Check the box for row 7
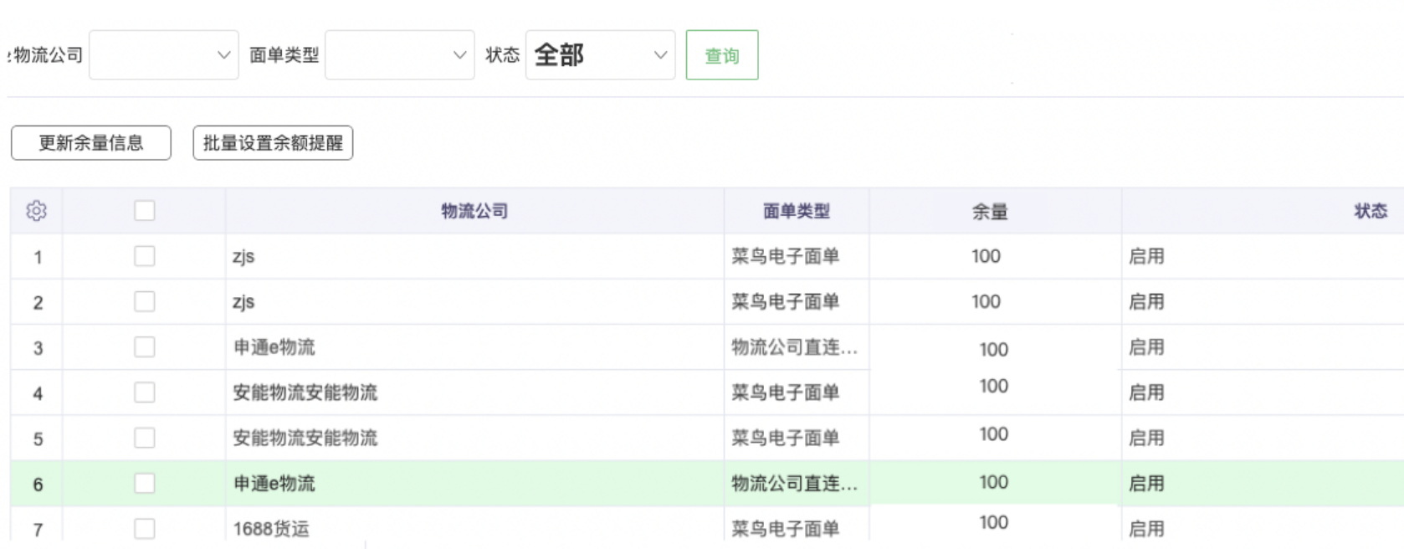The height and width of the screenshot is (549, 1404). [x=145, y=528]
